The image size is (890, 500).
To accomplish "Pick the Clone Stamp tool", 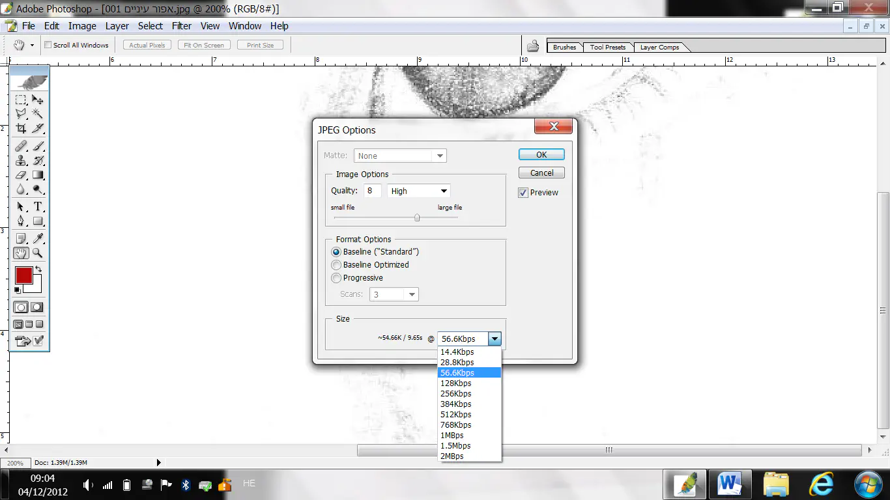I will coord(21,160).
